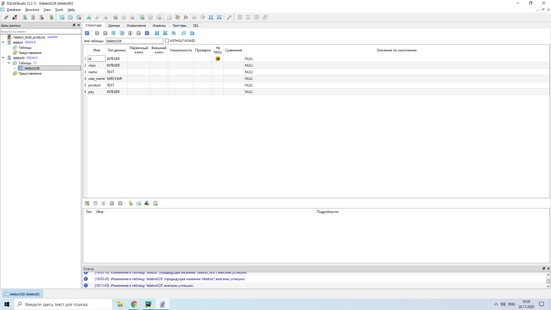Open the SQL functions editor (fx)
Image resolution: width=551 pixels, height=310 pixels.
tap(186, 18)
